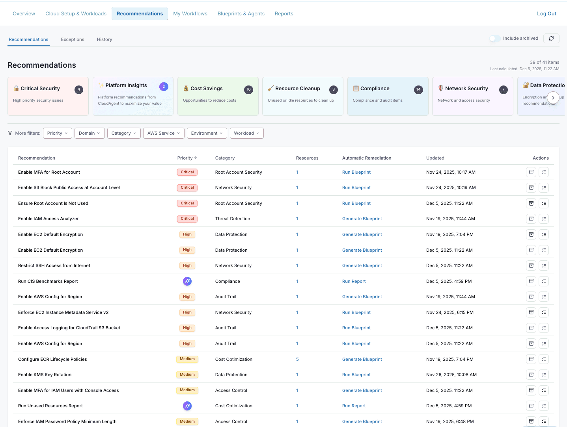Archive the "Enable KMS Key Rotation" recommendation
Image resolution: width=567 pixels, height=427 pixels.
point(531,375)
